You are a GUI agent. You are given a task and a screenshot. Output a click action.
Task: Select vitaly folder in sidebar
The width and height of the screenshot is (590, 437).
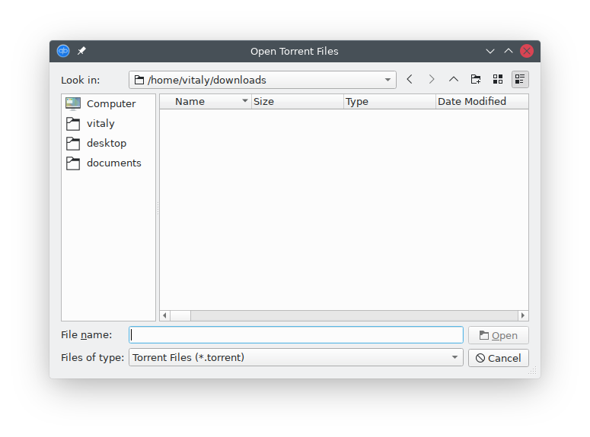click(x=108, y=124)
